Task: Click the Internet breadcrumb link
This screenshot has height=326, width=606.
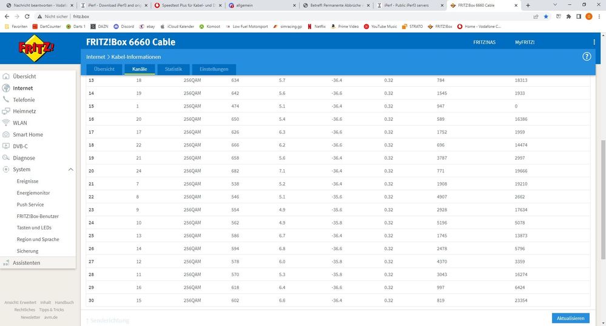Action: (x=95, y=57)
